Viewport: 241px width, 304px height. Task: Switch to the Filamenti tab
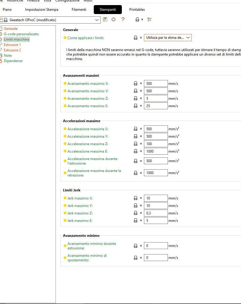point(79,10)
